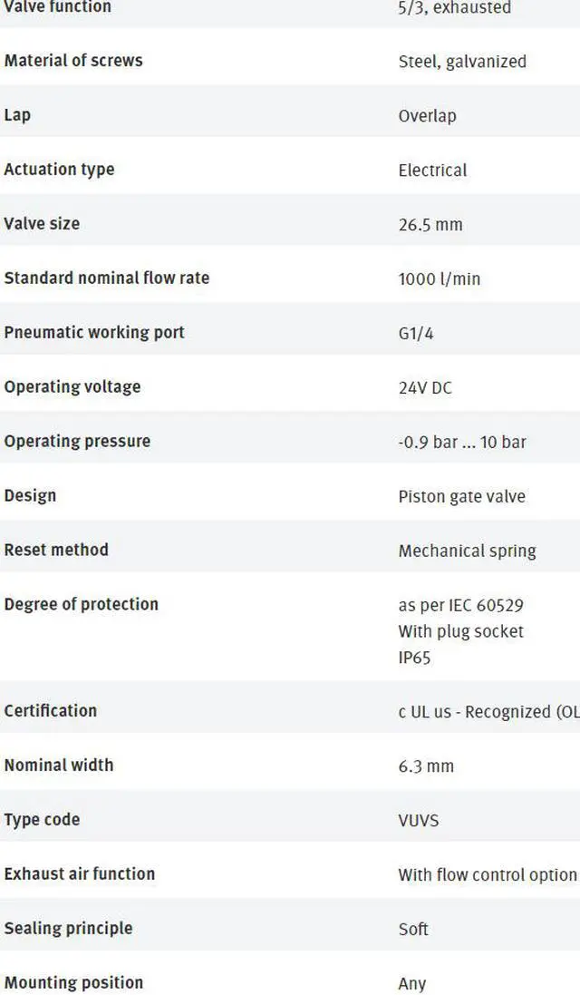Select the '6.3 mm' nominal width value
Image resolution: width=580 pixels, height=995 pixels.
426,766
